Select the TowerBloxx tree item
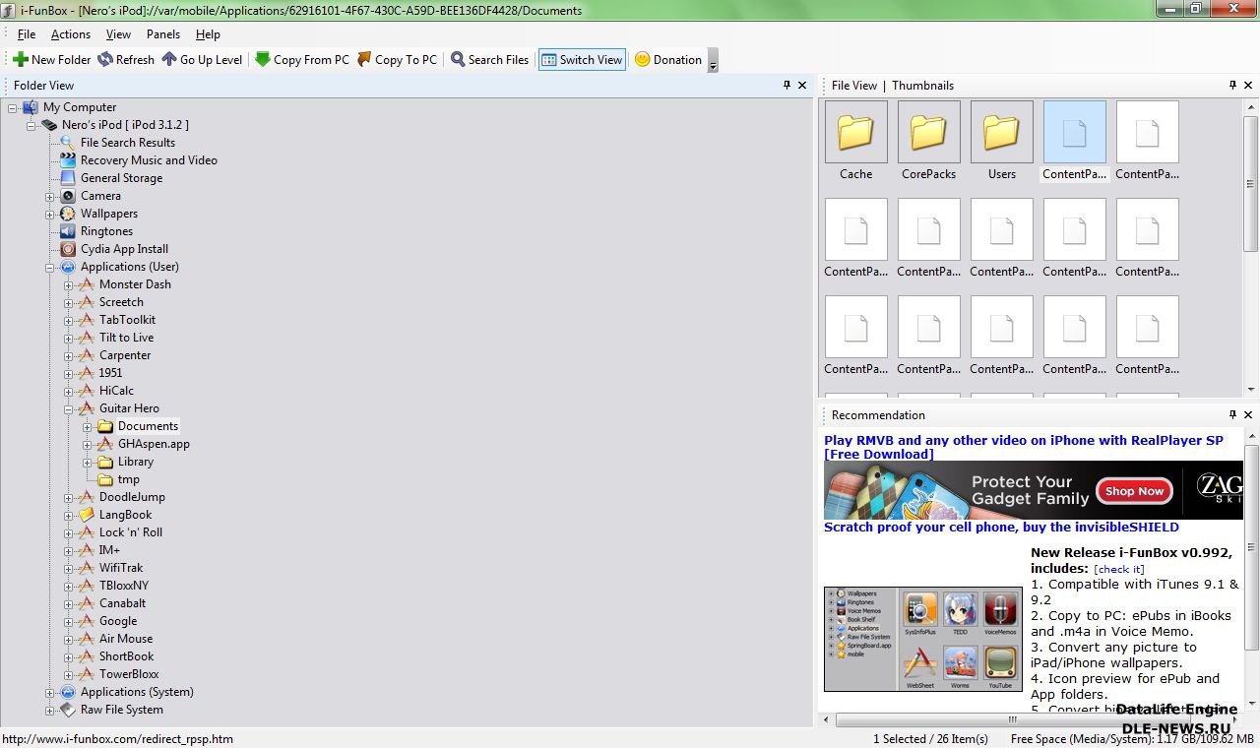Image resolution: width=1260 pixels, height=748 pixels. 129,674
